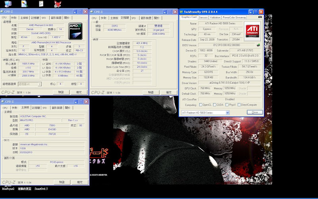Enable the DirectCompute checkbox

(239, 105)
